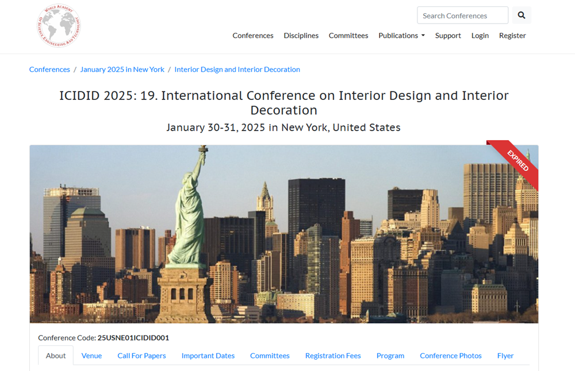575x371 pixels.
Task: Switch to the Venue tab
Action: pos(91,355)
